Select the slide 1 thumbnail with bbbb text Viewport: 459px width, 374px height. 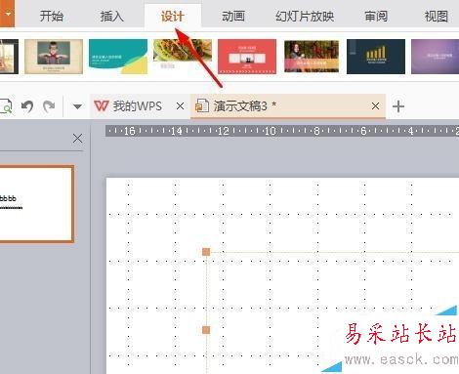(x=36, y=204)
